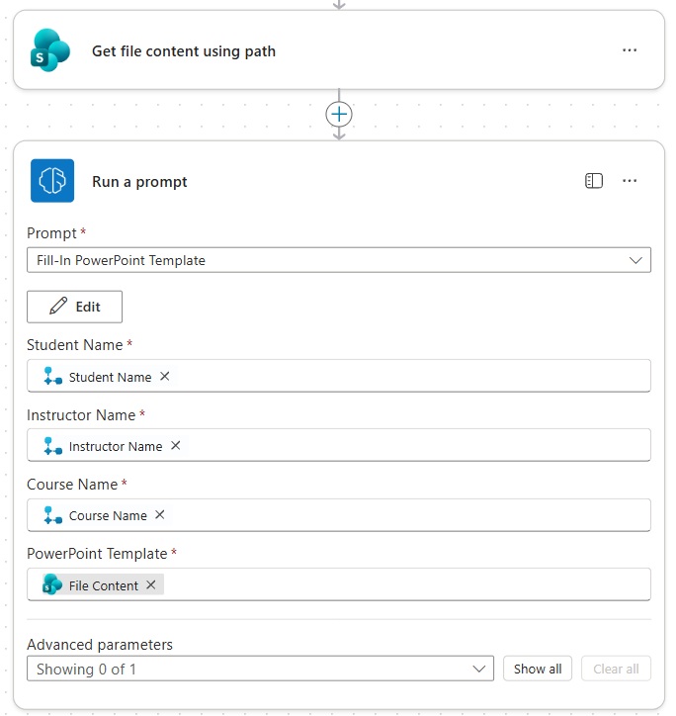Open the Run a prompt ellipsis menu
The image size is (676, 716).
[630, 181]
